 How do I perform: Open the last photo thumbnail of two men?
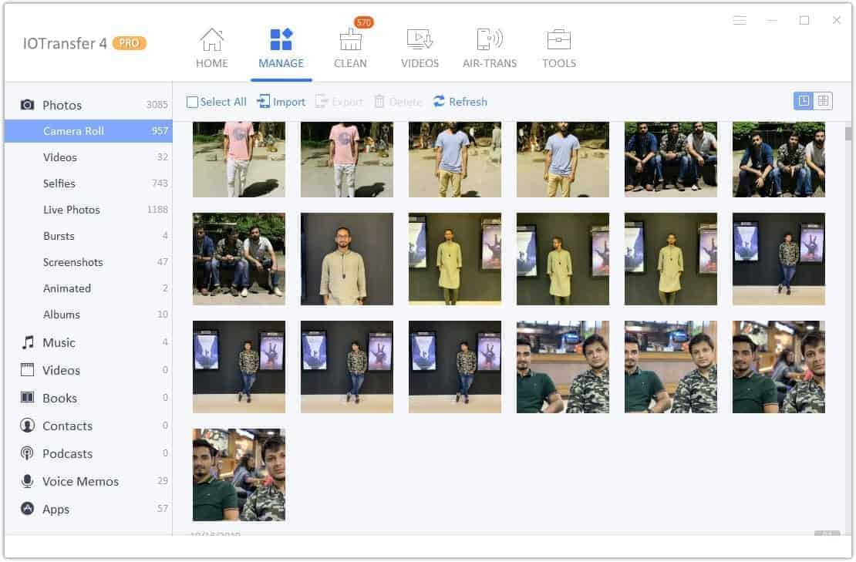click(238, 474)
